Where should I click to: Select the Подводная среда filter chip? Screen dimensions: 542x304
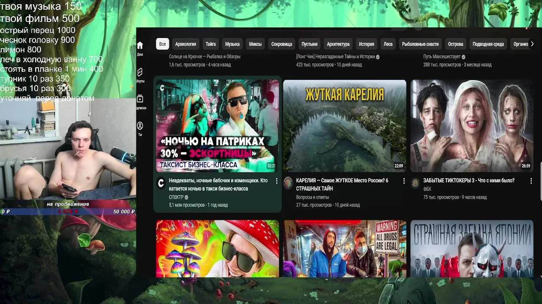pos(488,44)
